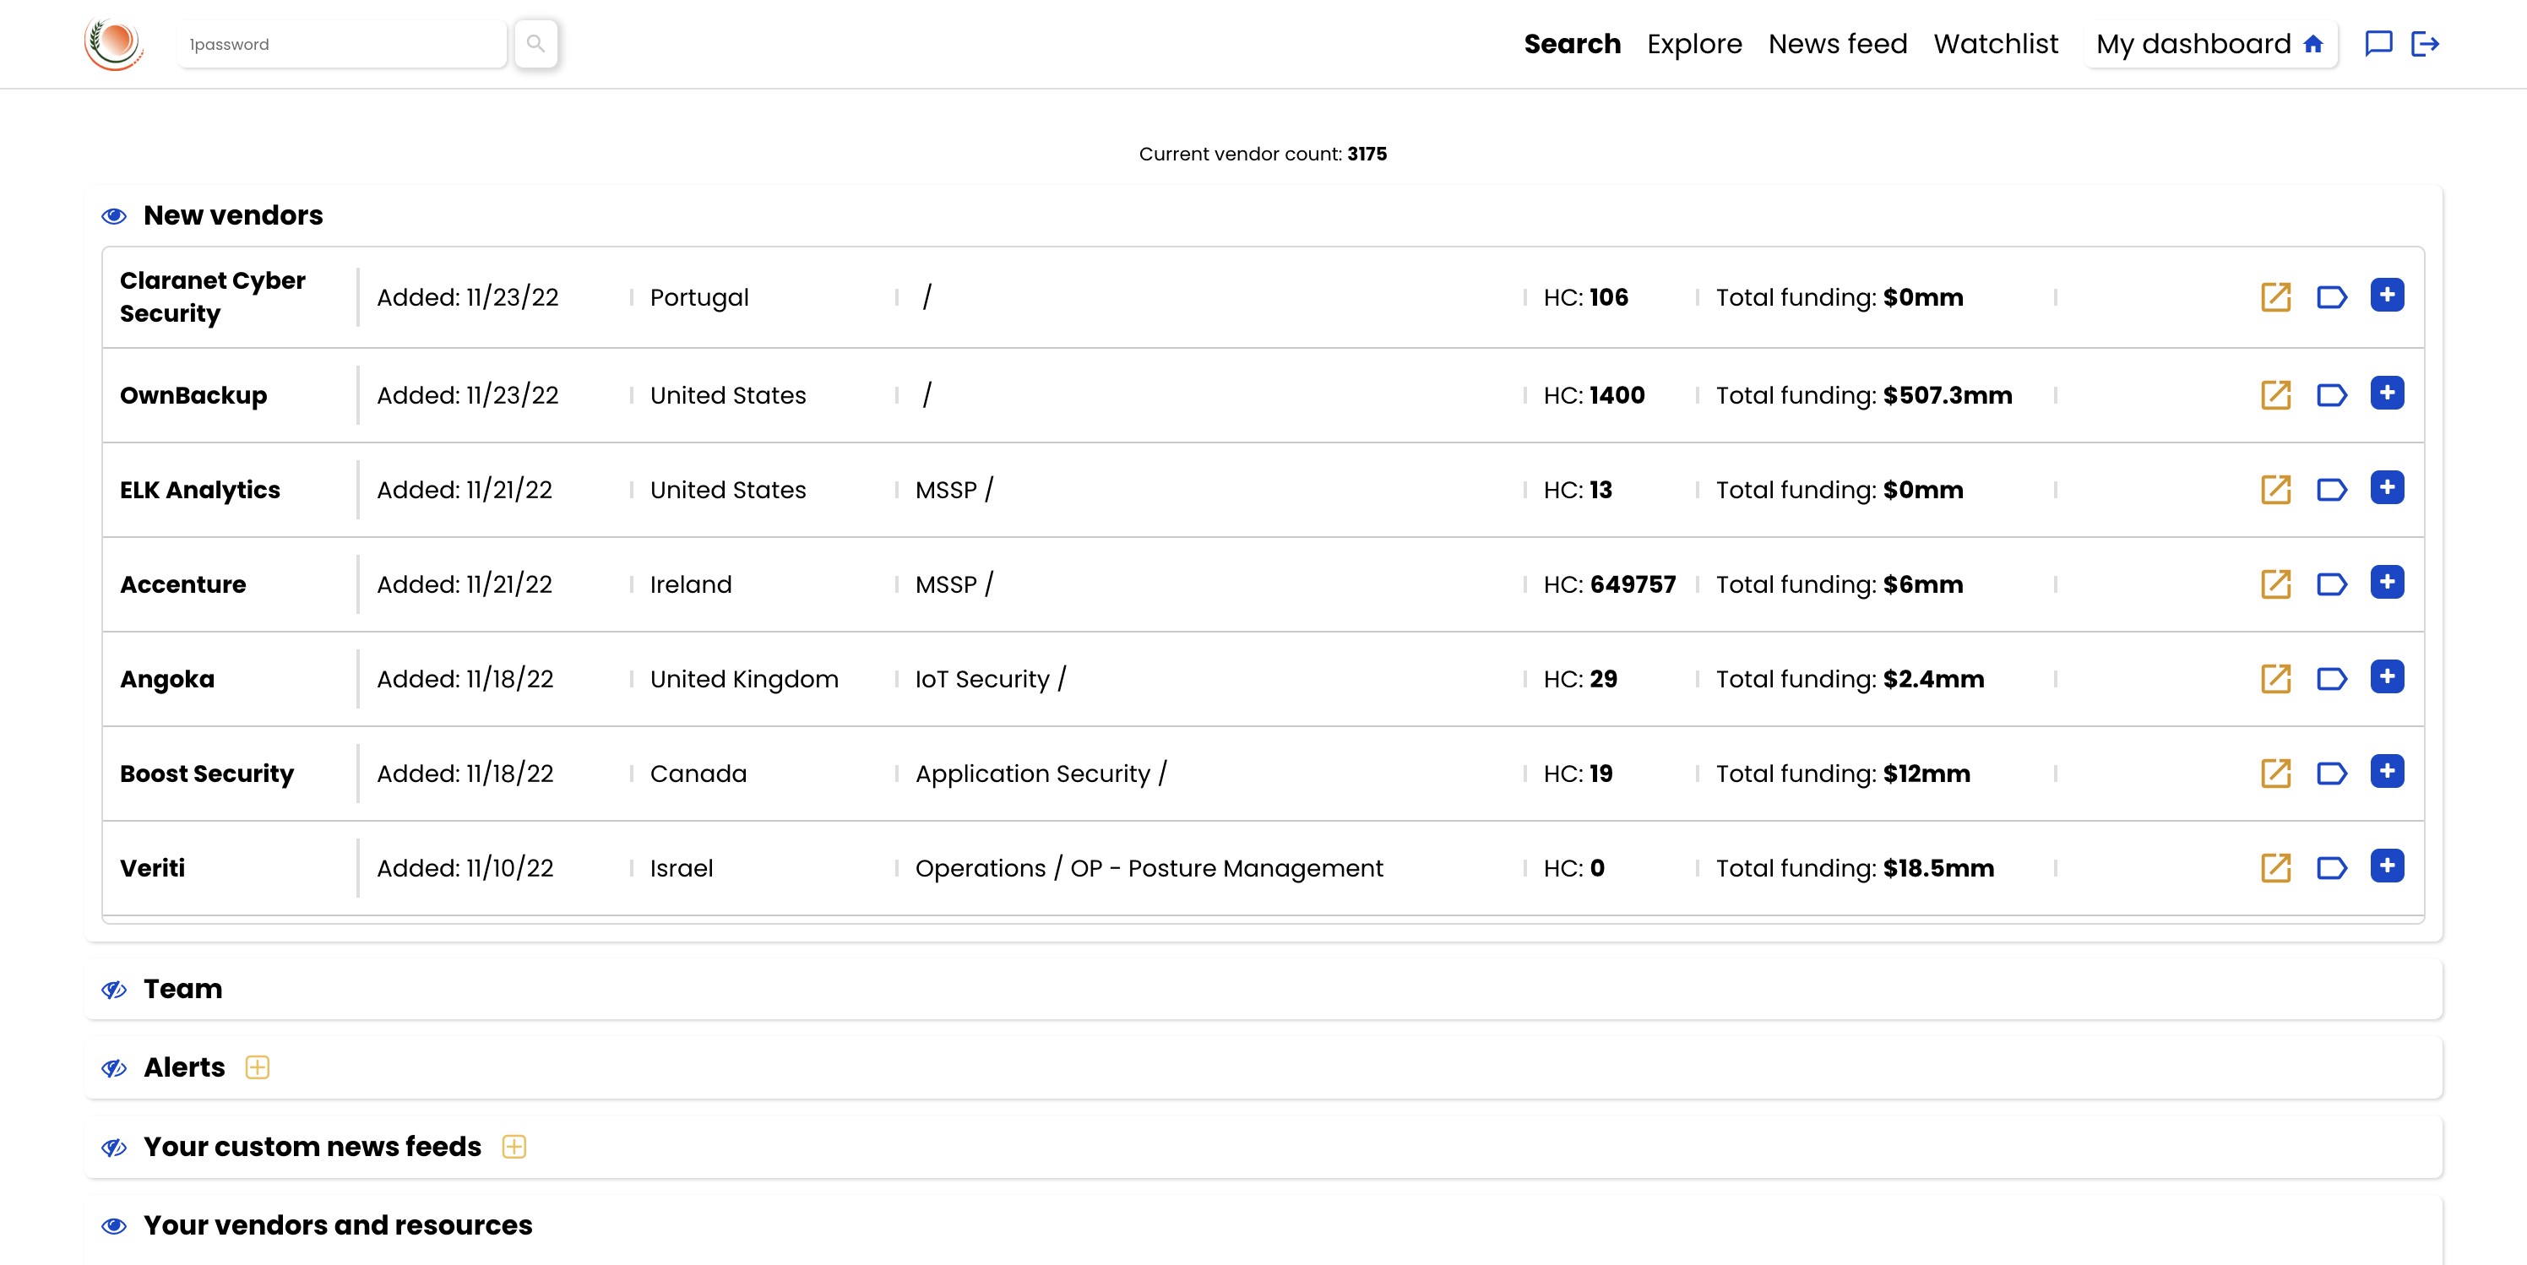Click the tag icon for ELK Analytics
This screenshot has width=2527, height=1265.
2332,489
